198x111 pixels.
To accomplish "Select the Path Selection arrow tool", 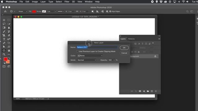I will [4, 47].
